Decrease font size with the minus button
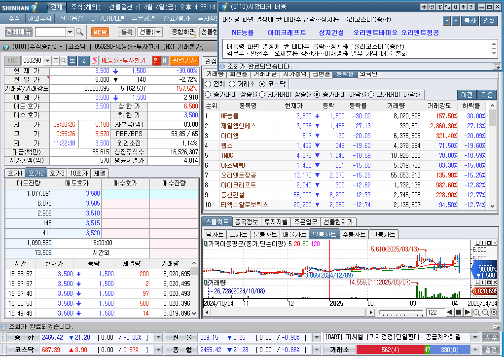Image resolution: width=504 pixels, height=357 pixels. (447, 21)
